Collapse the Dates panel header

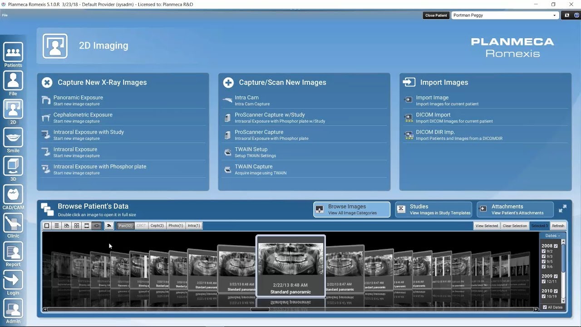click(552, 236)
